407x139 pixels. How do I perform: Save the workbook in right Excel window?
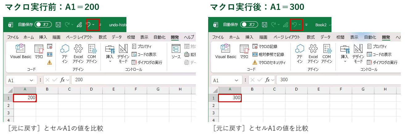pyautogui.click(x=264, y=24)
